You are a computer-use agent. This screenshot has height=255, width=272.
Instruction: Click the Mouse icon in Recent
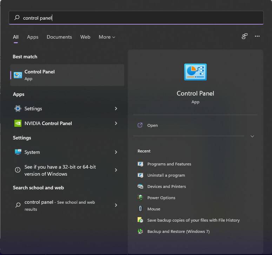point(140,209)
